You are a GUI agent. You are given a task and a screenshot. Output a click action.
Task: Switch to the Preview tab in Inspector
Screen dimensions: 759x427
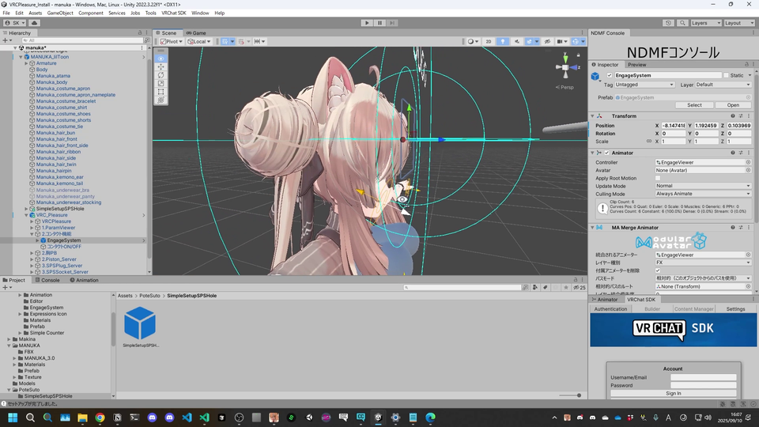pyautogui.click(x=637, y=64)
